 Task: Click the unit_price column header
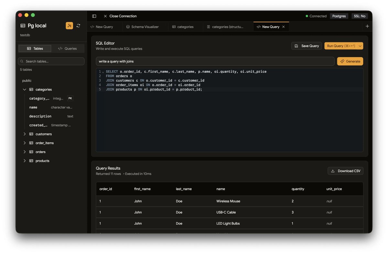tap(334, 189)
